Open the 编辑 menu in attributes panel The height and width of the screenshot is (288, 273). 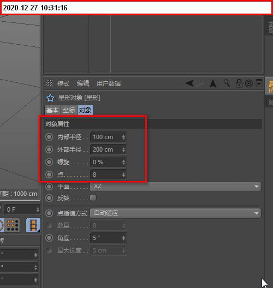tap(83, 83)
